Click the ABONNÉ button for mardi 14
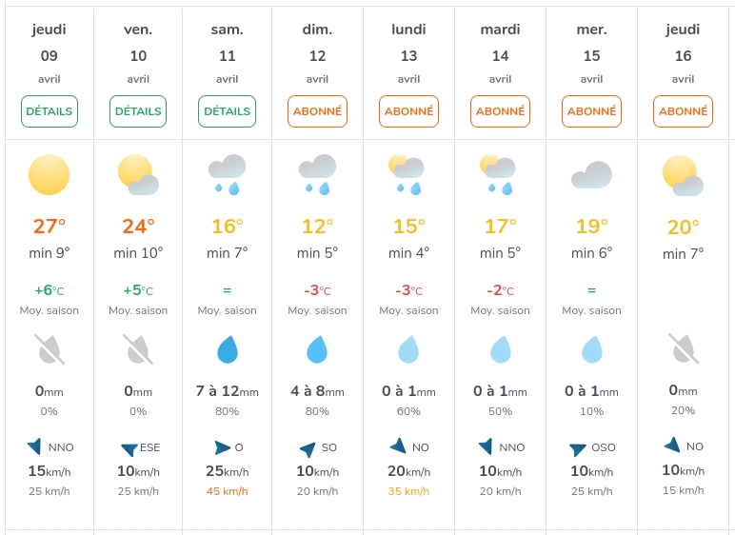This screenshot has height=535, width=735. pyautogui.click(x=500, y=111)
